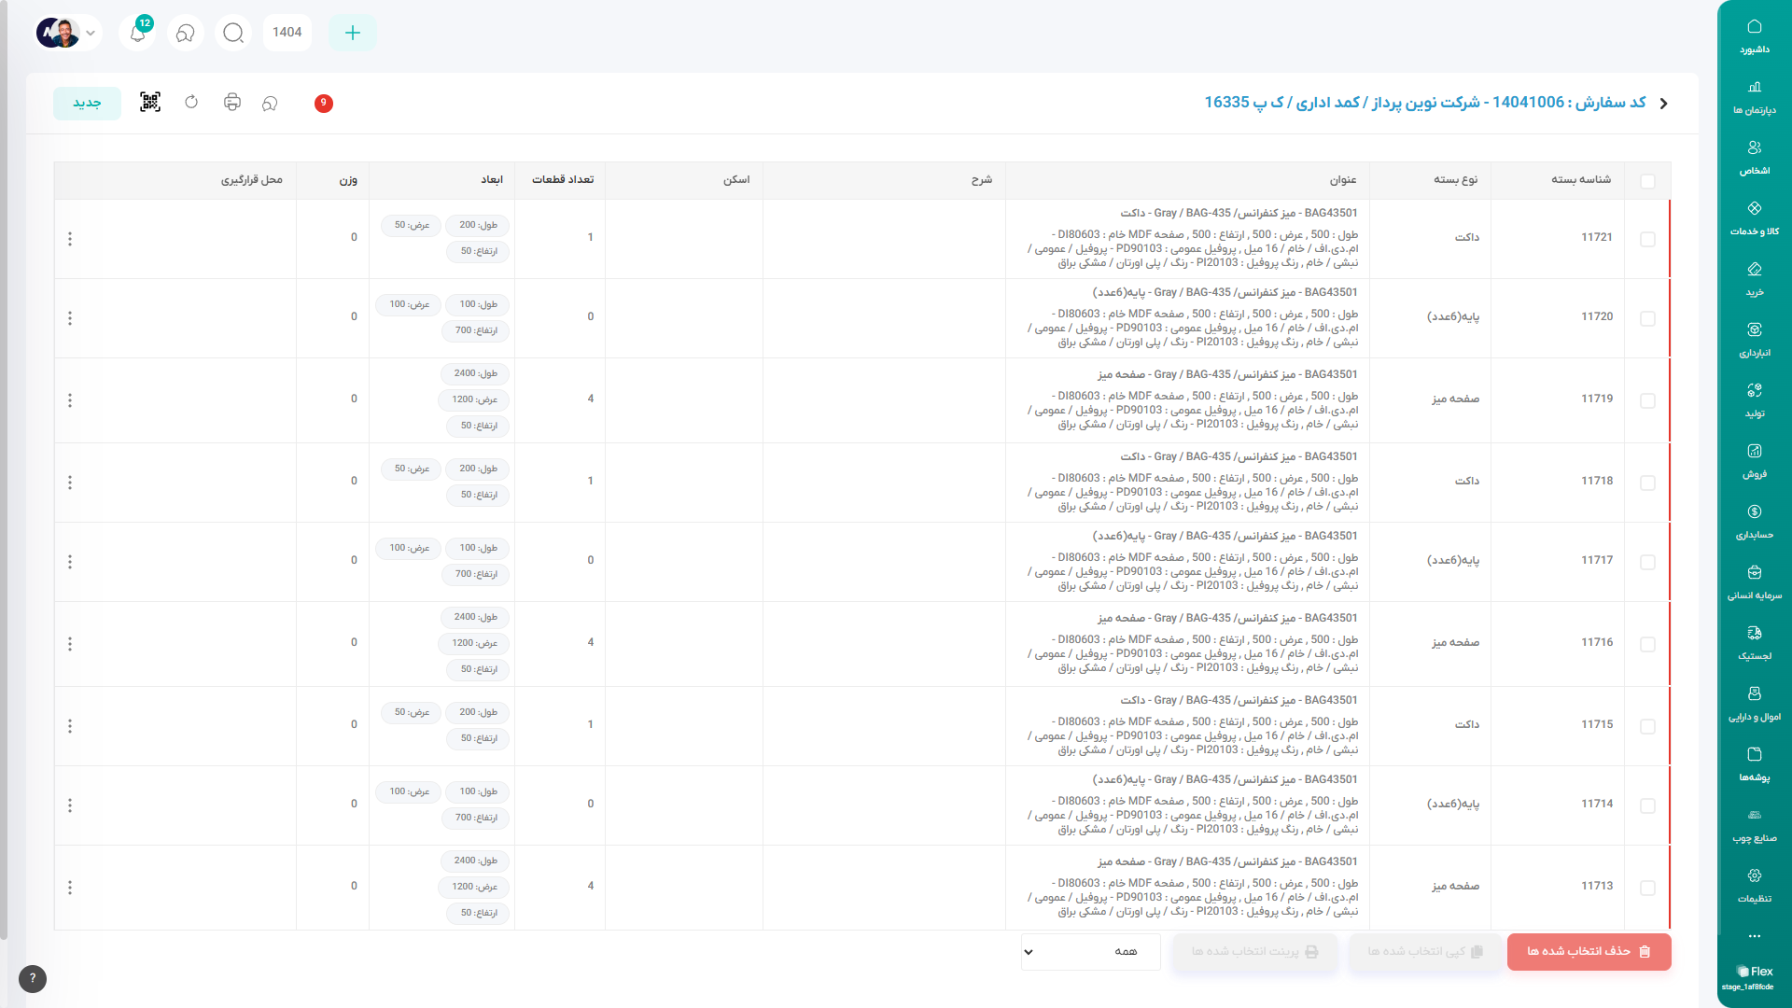Open the حسابداری sidebar menu
Screen dimensions: 1792x1008
click(x=1754, y=522)
